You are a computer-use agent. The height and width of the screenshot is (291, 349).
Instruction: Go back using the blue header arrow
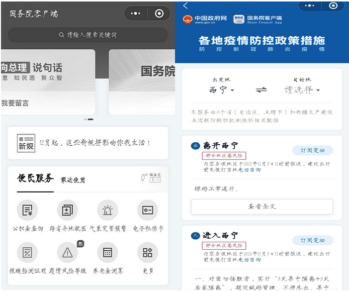click(x=185, y=5)
